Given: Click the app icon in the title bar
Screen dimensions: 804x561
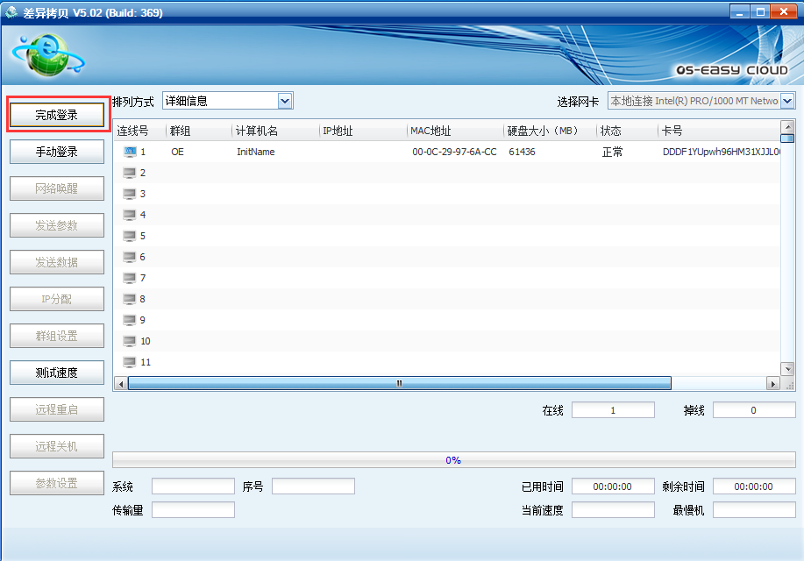Looking at the screenshot, I should tap(11, 12).
